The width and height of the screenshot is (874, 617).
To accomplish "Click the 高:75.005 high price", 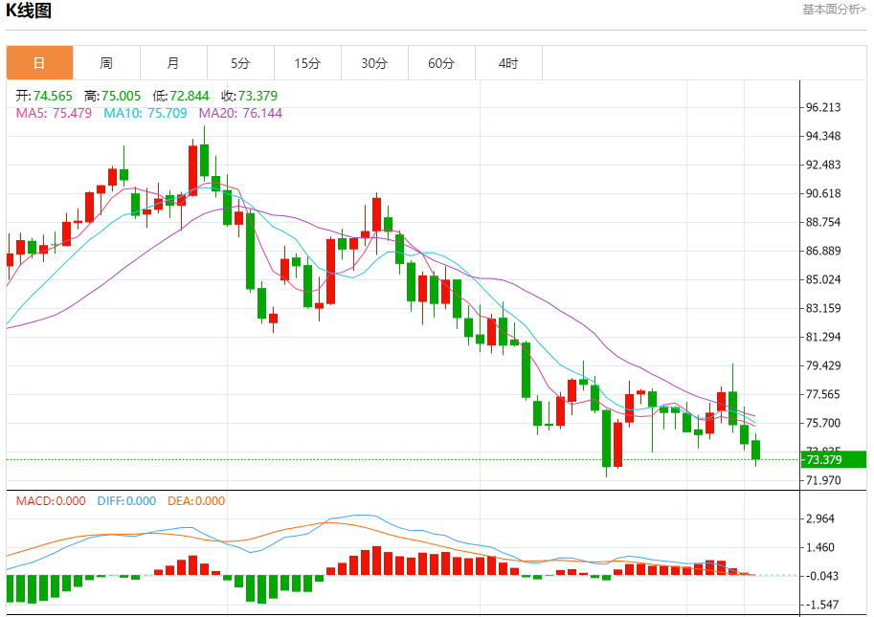I will (x=113, y=96).
